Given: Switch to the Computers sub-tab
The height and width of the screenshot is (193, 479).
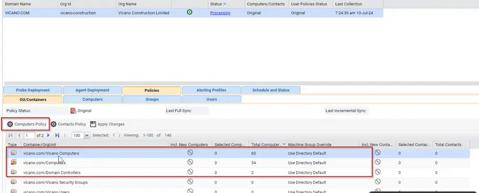Looking at the screenshot, I should [92, 99].
